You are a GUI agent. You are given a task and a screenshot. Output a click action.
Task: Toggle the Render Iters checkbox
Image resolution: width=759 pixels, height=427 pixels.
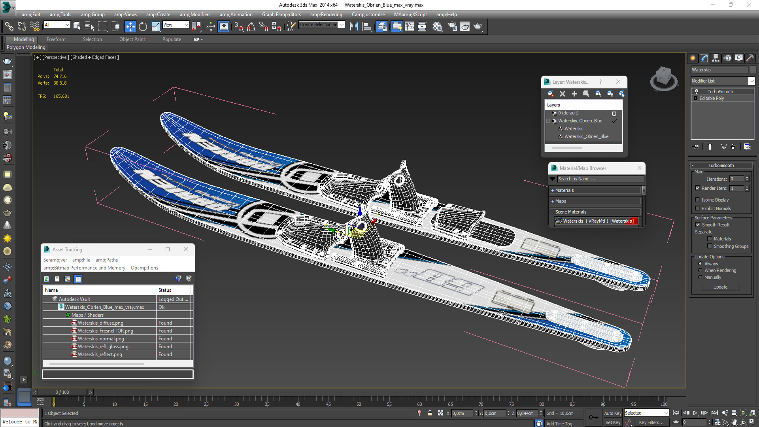pos(697,188)
